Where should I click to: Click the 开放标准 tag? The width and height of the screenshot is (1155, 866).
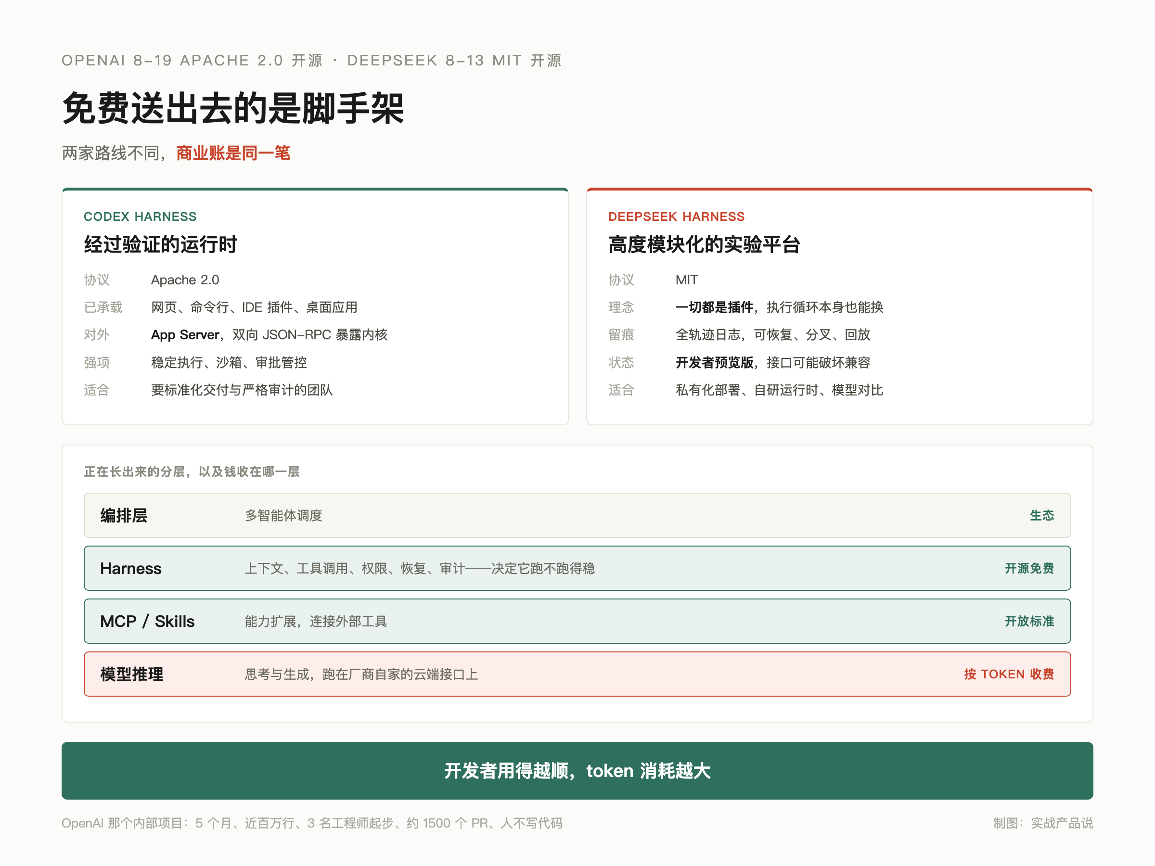(x=1029, y=621)
